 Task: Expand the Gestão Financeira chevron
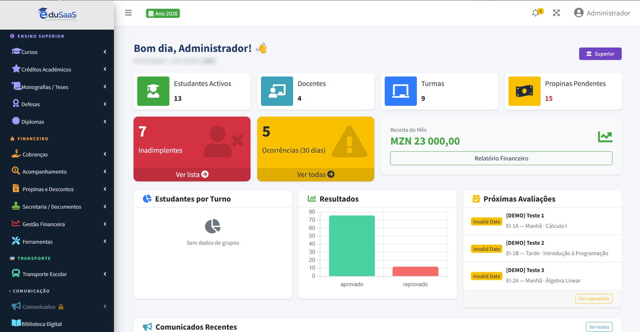pyautogui.click(x=105, y=224)
